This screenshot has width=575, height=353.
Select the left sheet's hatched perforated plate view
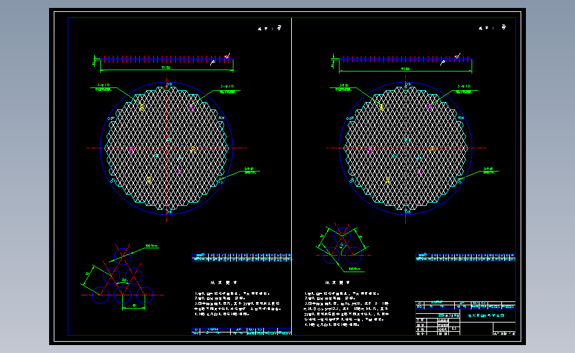tap(166, 148)
